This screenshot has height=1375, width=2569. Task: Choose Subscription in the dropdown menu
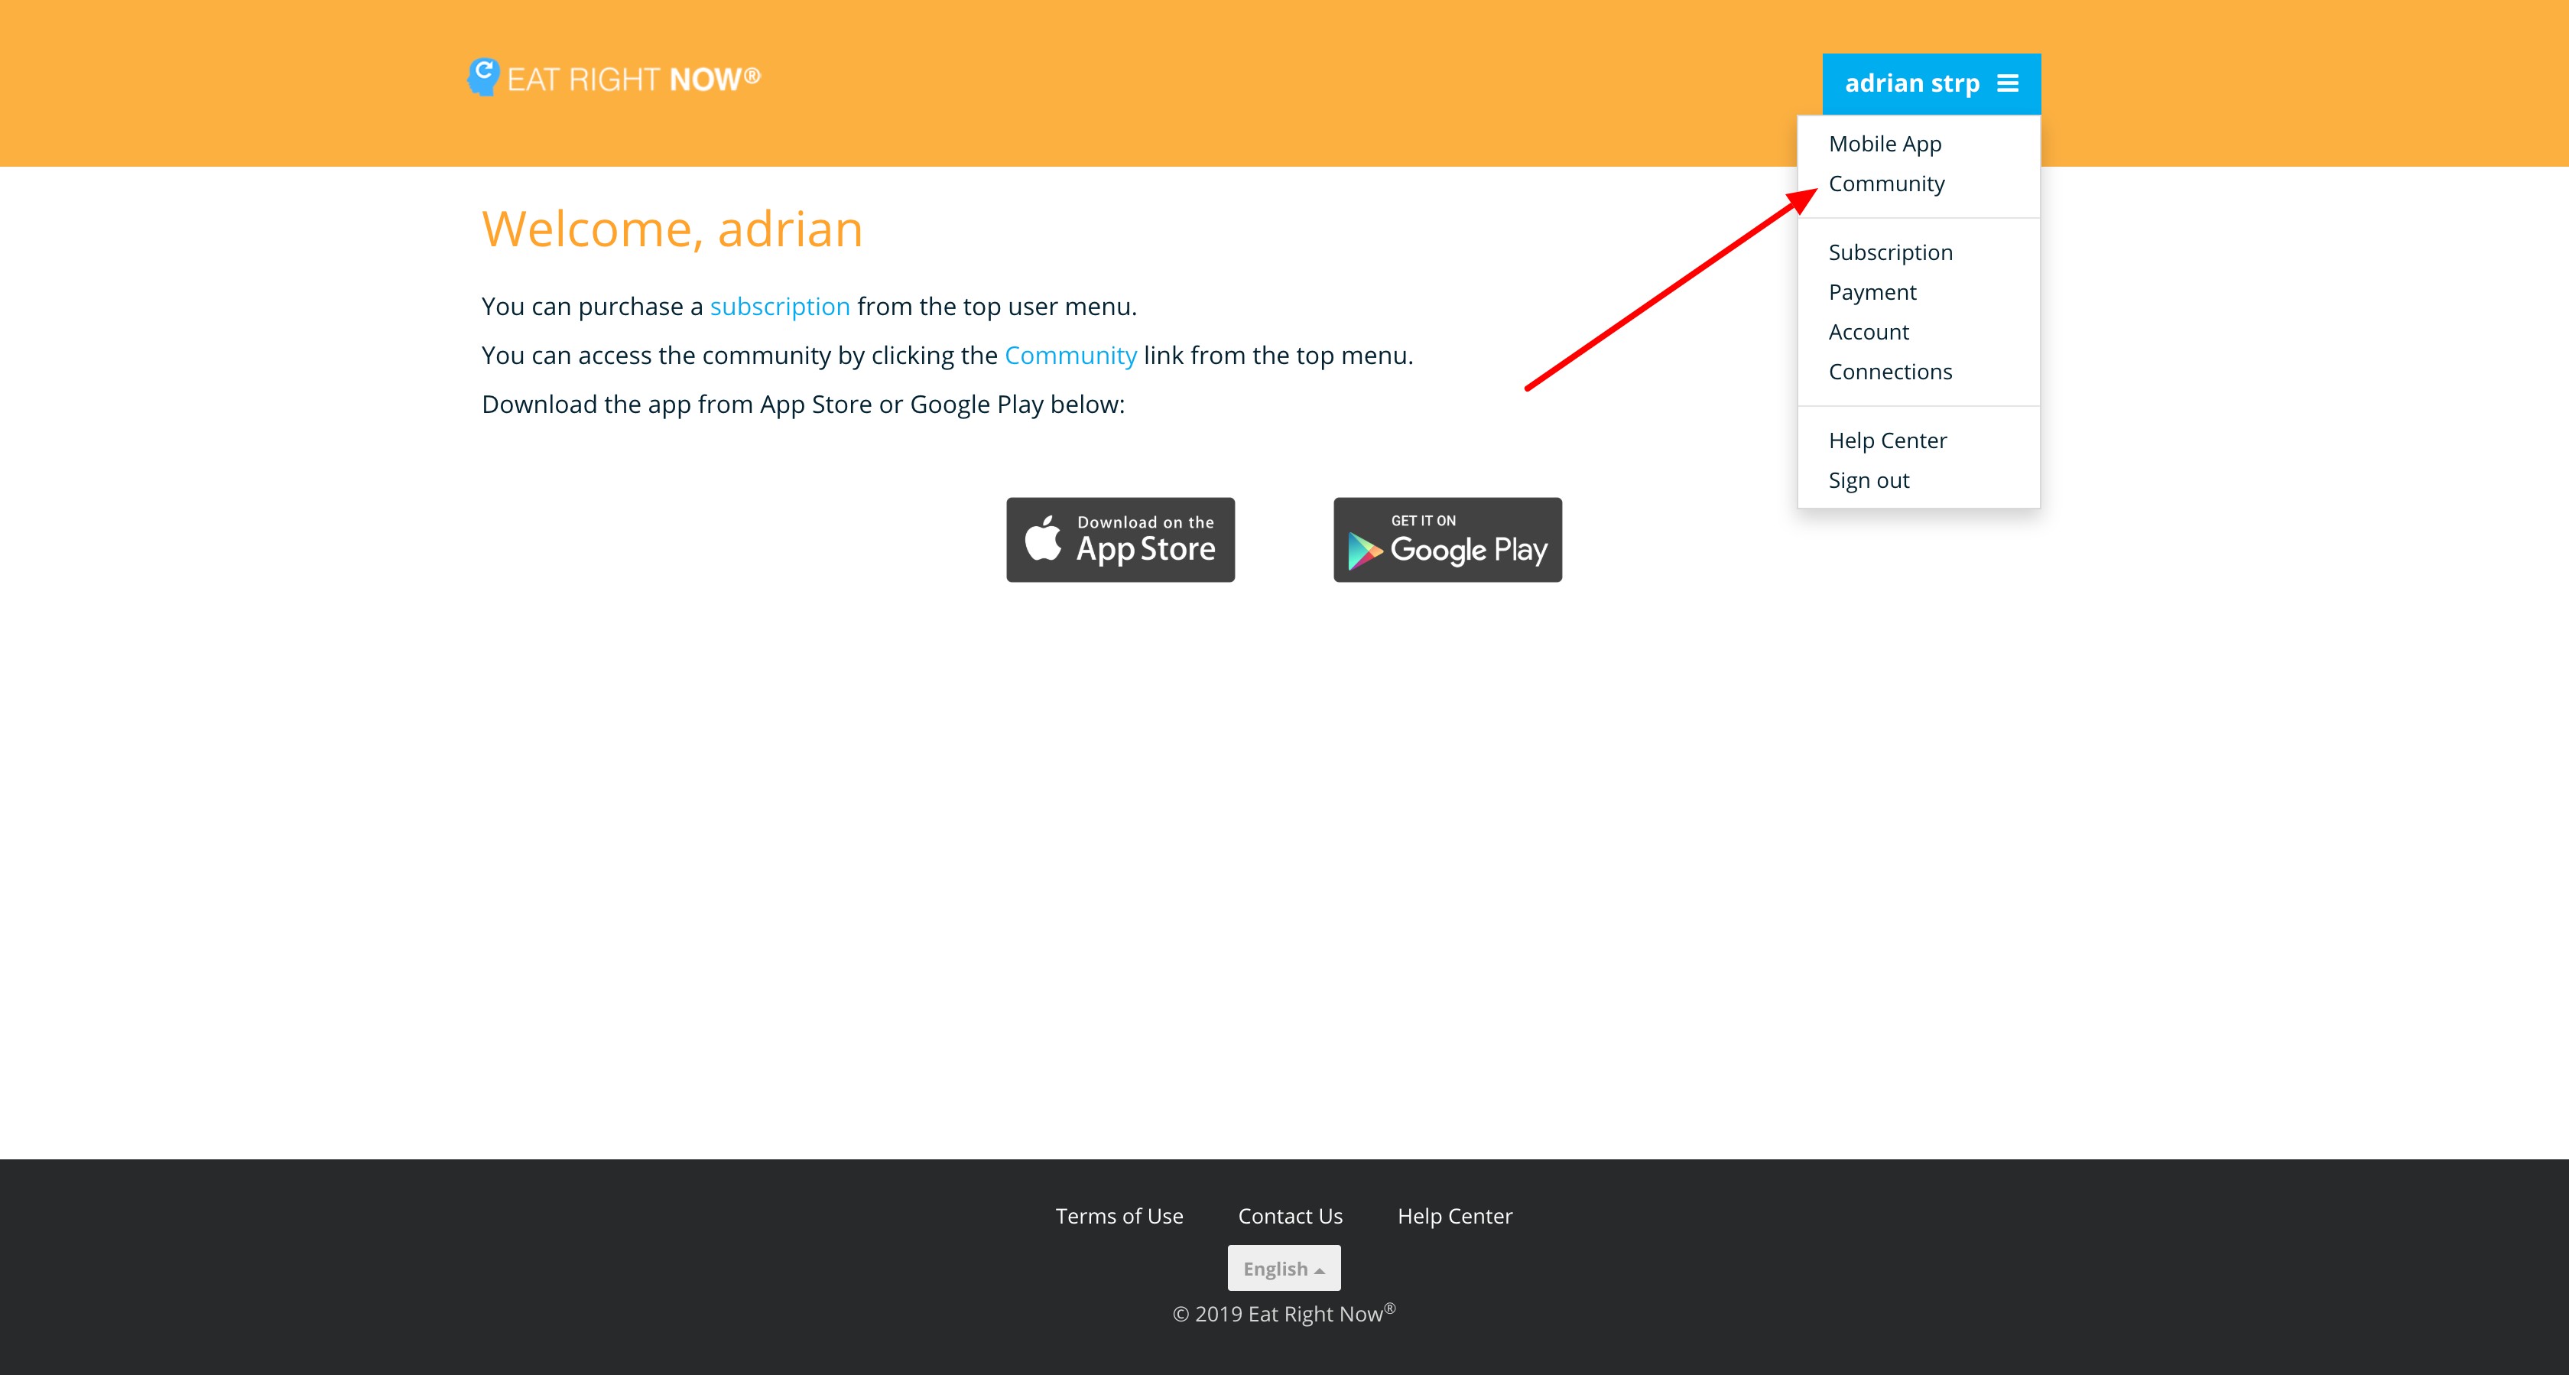[1890, 252]
